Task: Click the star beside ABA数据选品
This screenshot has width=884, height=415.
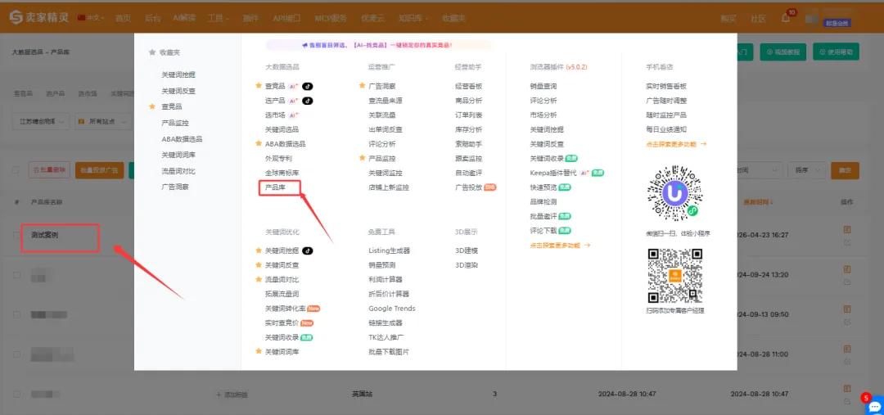Action: (259, 143)
